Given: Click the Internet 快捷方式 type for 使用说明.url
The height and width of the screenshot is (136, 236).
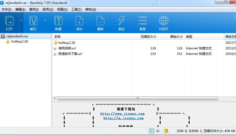Looking at the screenshot, I should coord(199,48).
